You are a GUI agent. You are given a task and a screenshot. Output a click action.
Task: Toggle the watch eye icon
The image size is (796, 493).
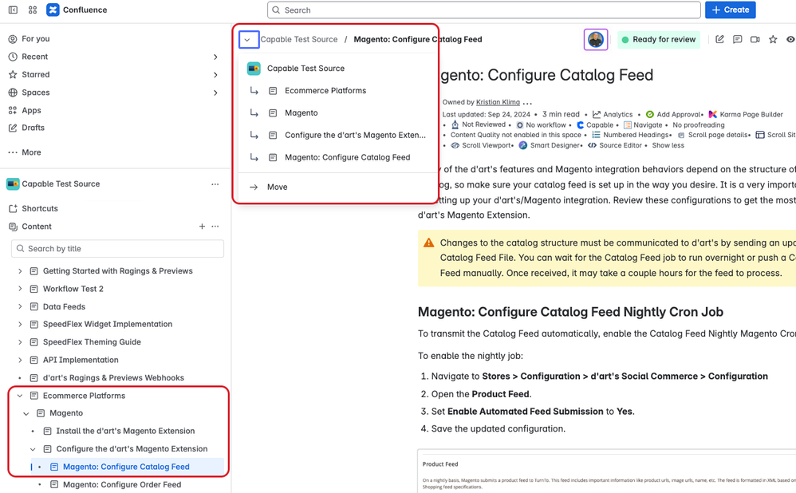(x=790, y=39)
